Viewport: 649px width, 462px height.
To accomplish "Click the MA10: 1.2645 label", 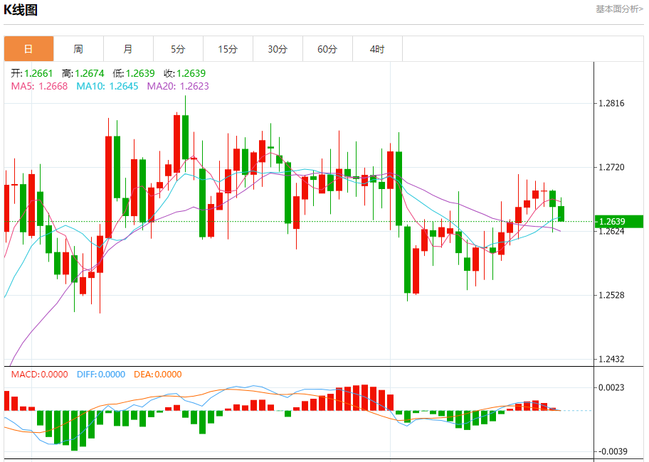I will (107, 87).
